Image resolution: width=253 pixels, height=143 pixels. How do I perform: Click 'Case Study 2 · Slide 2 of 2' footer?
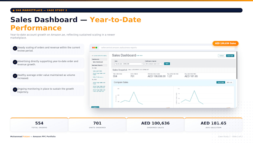[230, 137]
